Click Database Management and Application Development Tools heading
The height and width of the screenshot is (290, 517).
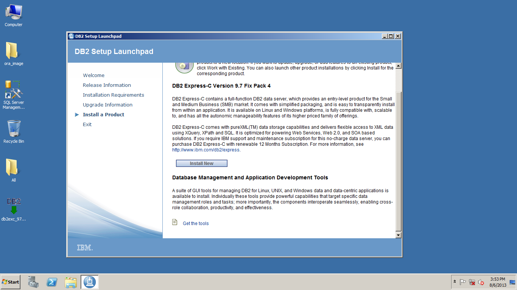250,177
